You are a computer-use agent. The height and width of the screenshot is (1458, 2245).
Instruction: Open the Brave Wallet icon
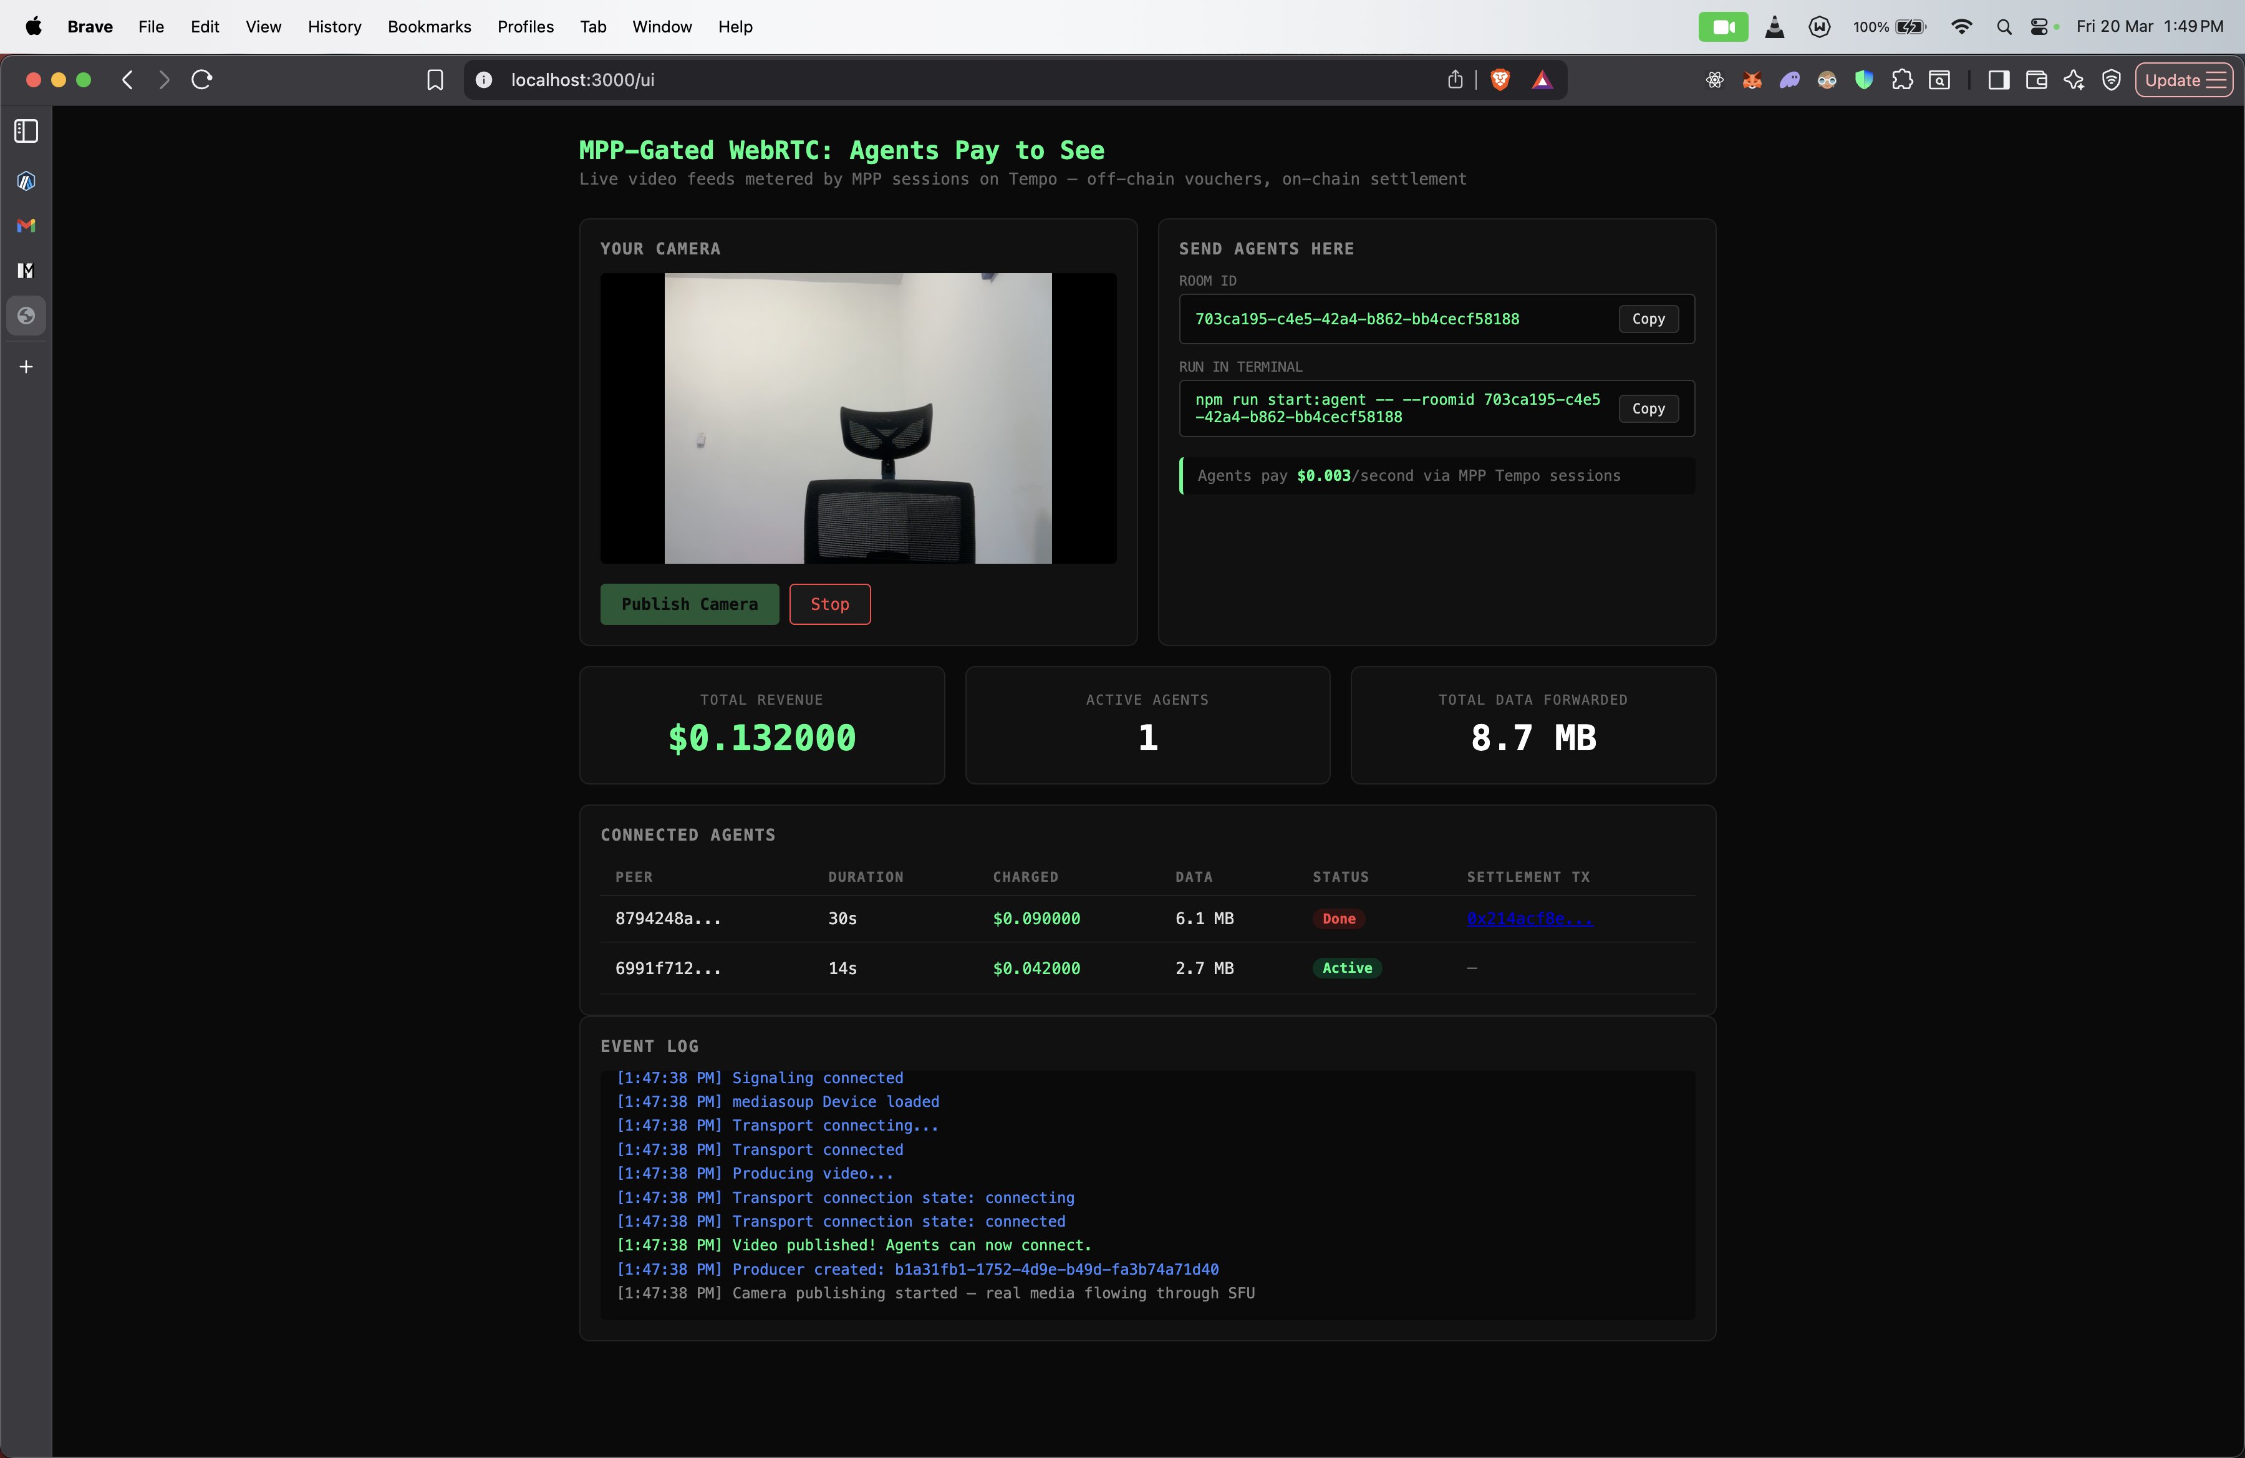tap(2035, 80)
